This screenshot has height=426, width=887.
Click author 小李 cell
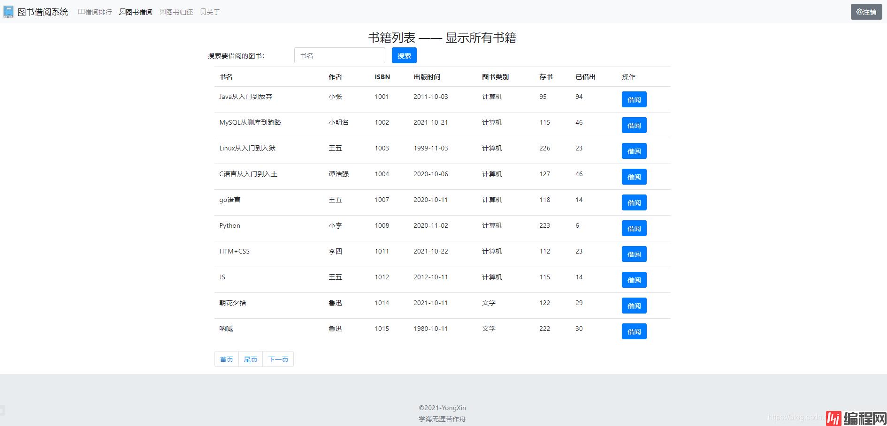[x=335, y=225]
